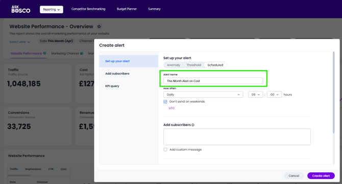Click the info icon beside Add subscribers
The width and height of the screenshot is (342, 184).
[193, 125]
